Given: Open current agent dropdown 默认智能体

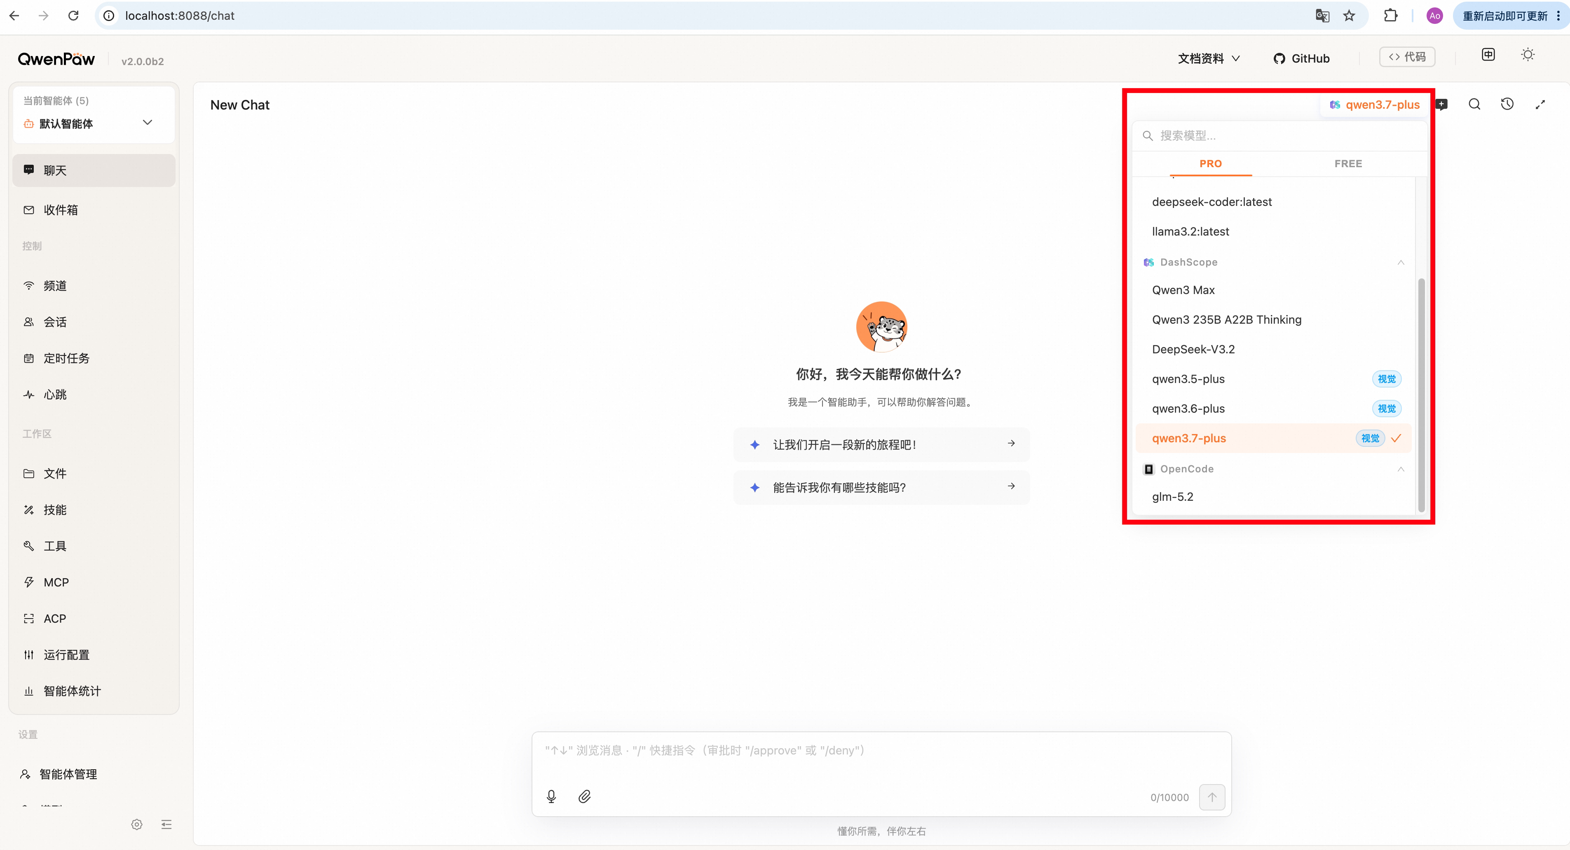Looking at the screenshot, I should tap(94, 124).
